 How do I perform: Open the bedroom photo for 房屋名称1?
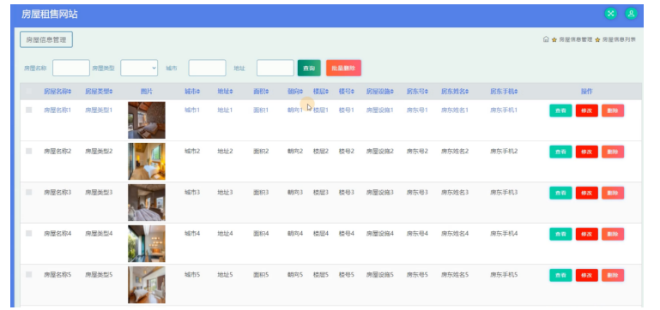pyautogui.click(x=147, y=120)
